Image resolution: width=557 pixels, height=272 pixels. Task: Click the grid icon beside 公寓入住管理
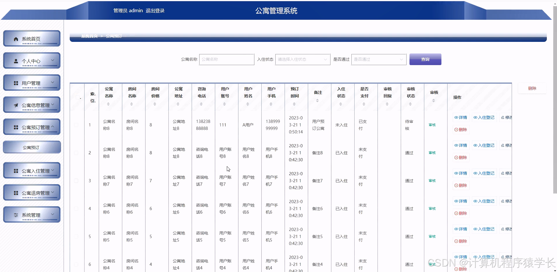(x=16, y=171)
